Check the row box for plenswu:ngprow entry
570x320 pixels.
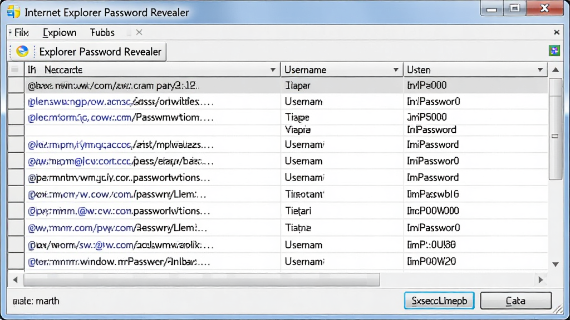point(16,102)
